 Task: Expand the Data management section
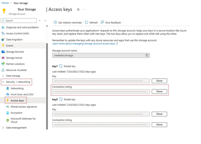[x=3, y=128]
